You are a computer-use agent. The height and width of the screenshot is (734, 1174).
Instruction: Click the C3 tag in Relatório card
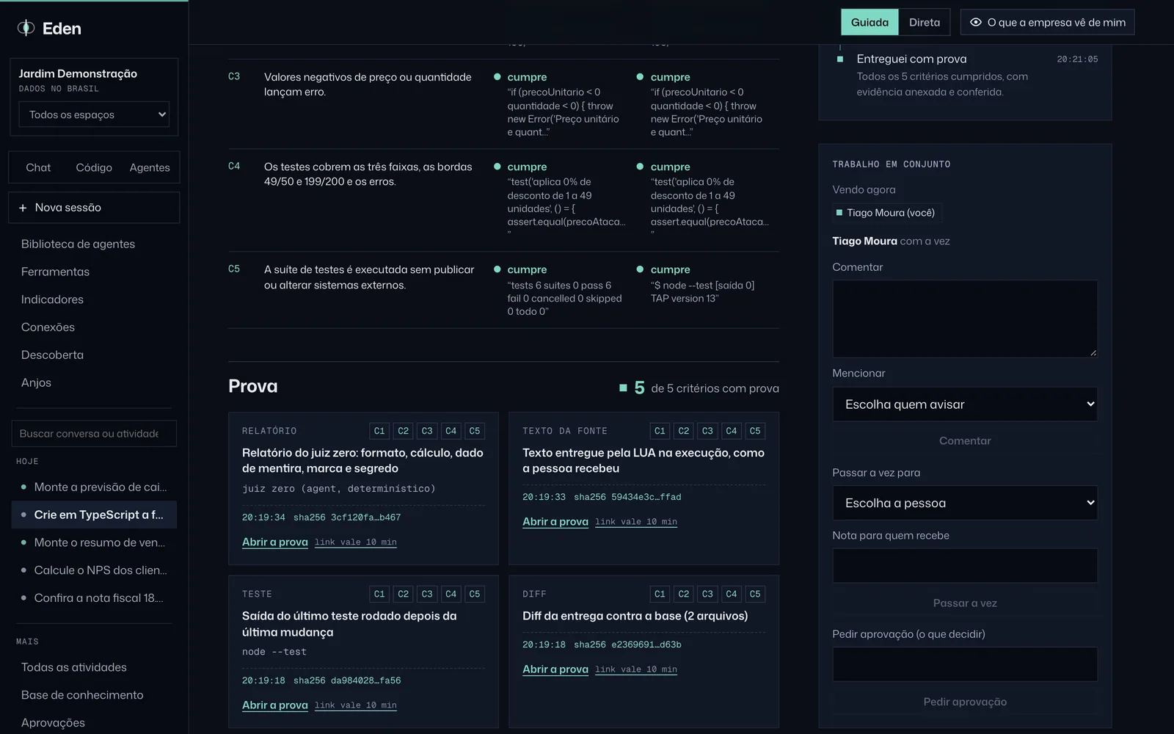click(x=427, y=431)
